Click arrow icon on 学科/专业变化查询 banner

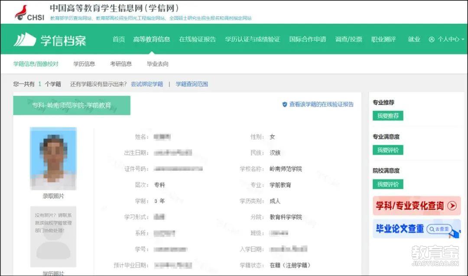click(x=452, y=205)
